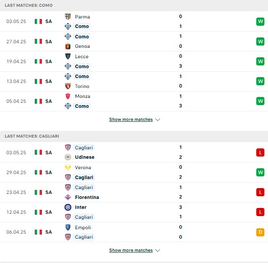This screenshot has height=263, width=268.
Task: Click the Monza club crest icon
Action: [x=68, y=96]
